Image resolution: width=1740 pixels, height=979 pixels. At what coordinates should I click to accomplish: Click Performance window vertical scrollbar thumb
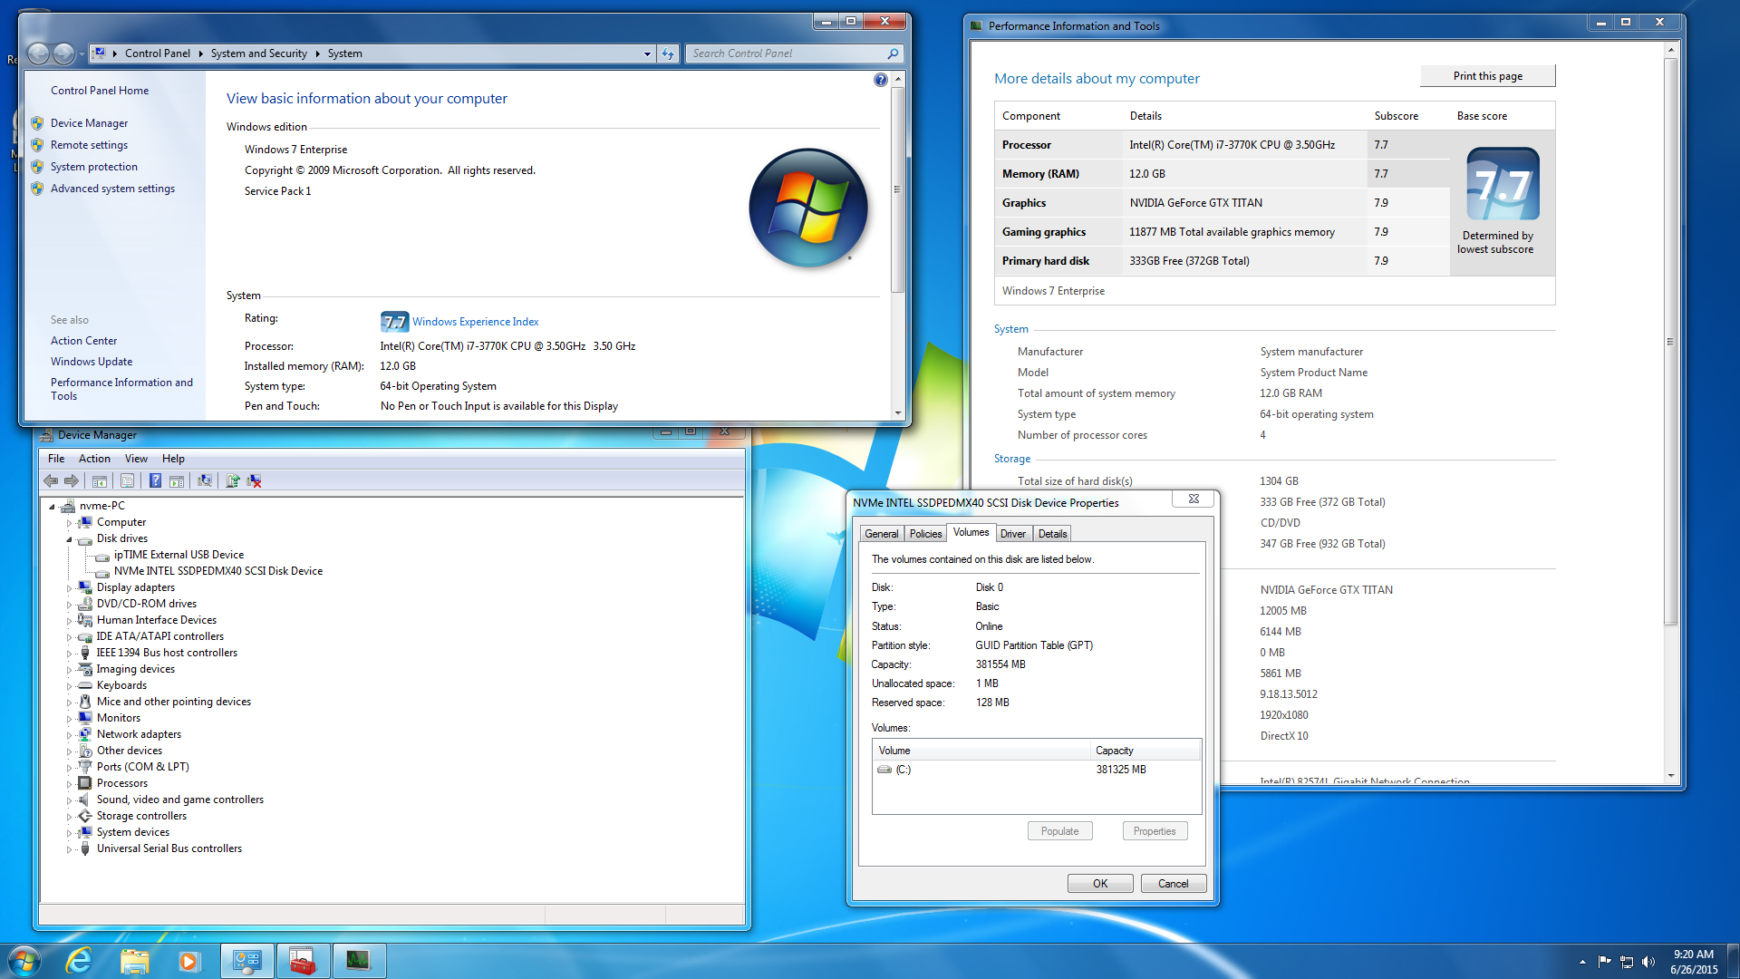pos(1670,341)
